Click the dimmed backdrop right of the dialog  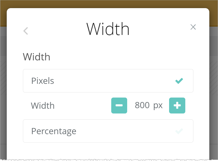pyautogui.click(x=214, y=84)
